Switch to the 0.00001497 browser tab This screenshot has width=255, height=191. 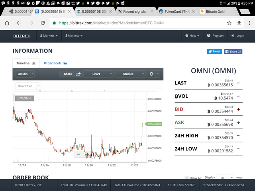[x=21, y=12]
